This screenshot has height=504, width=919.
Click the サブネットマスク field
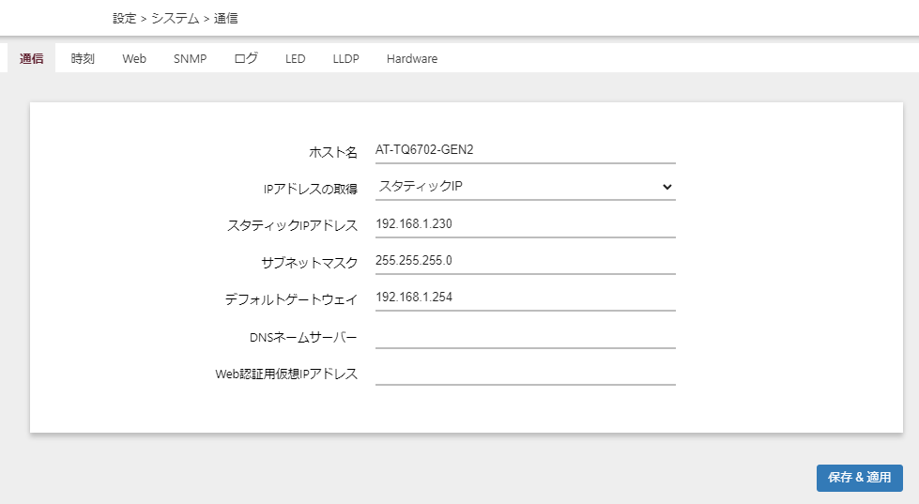(525, 261)
